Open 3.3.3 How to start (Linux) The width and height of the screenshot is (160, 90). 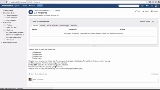click(13, 37)
